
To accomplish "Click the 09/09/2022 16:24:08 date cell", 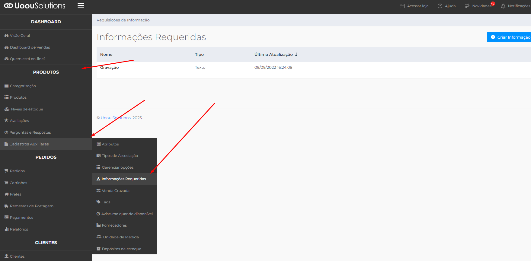I will coord(273,68).
